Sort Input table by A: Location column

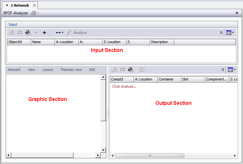point(67,42)
